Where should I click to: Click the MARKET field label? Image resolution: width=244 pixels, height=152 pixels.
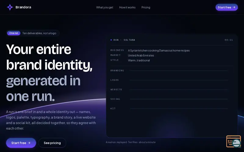[x=116, y=55]
